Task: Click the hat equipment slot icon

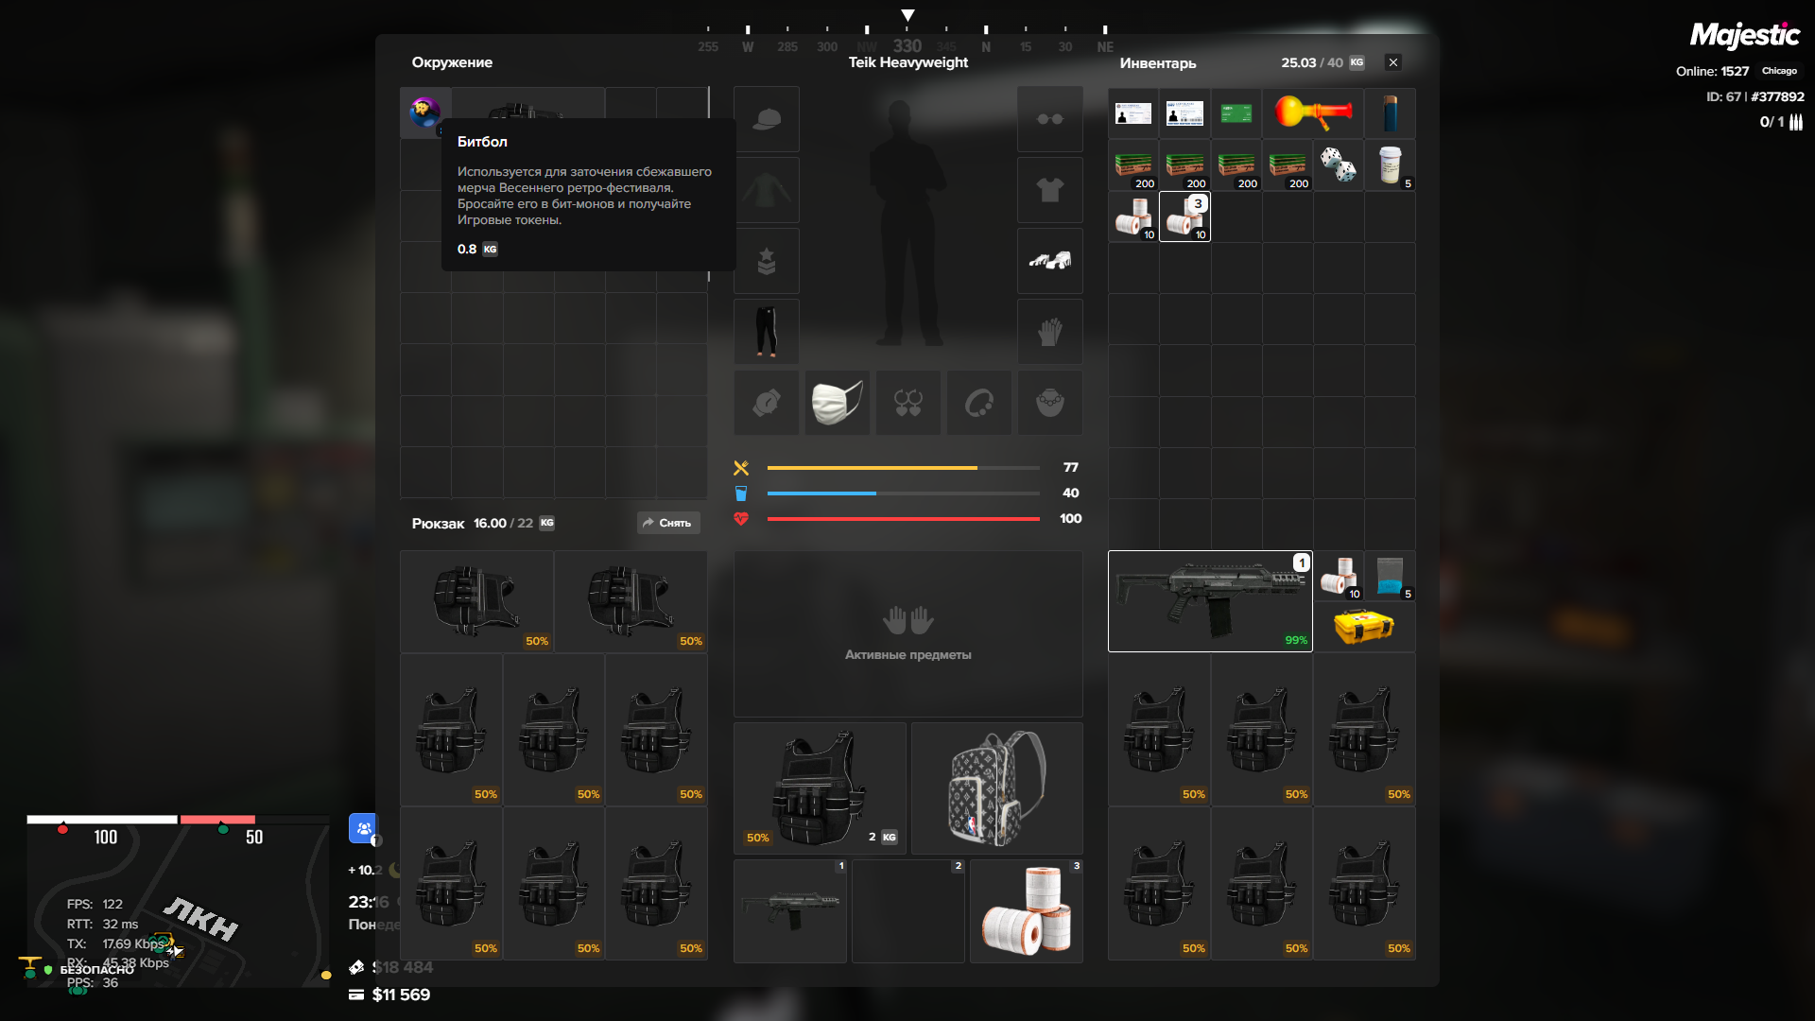Action: pos(767,119)
